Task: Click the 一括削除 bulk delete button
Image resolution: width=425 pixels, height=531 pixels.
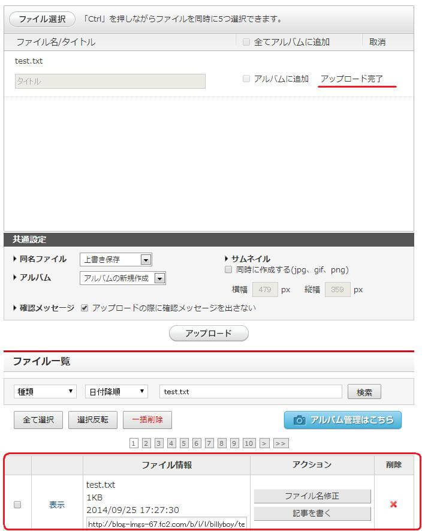Action: (147, 420)
